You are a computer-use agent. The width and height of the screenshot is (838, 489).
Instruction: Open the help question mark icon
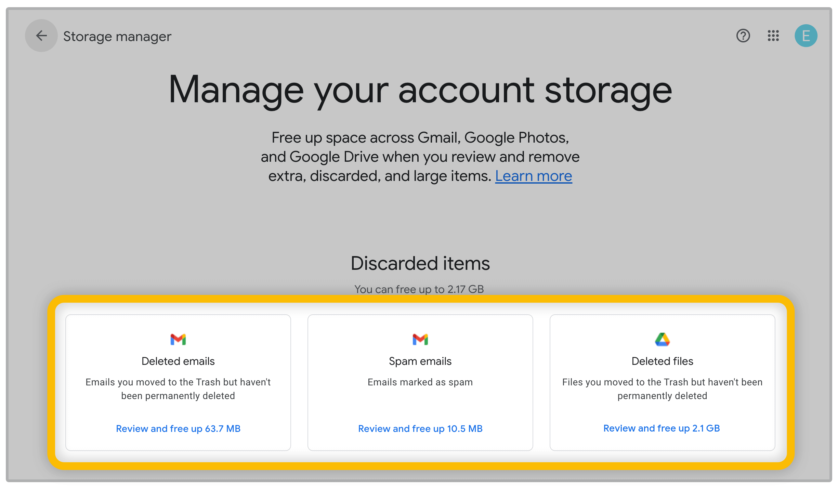(743, 36)
